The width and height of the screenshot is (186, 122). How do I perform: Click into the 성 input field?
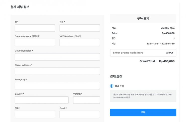(x=35, y=28)
